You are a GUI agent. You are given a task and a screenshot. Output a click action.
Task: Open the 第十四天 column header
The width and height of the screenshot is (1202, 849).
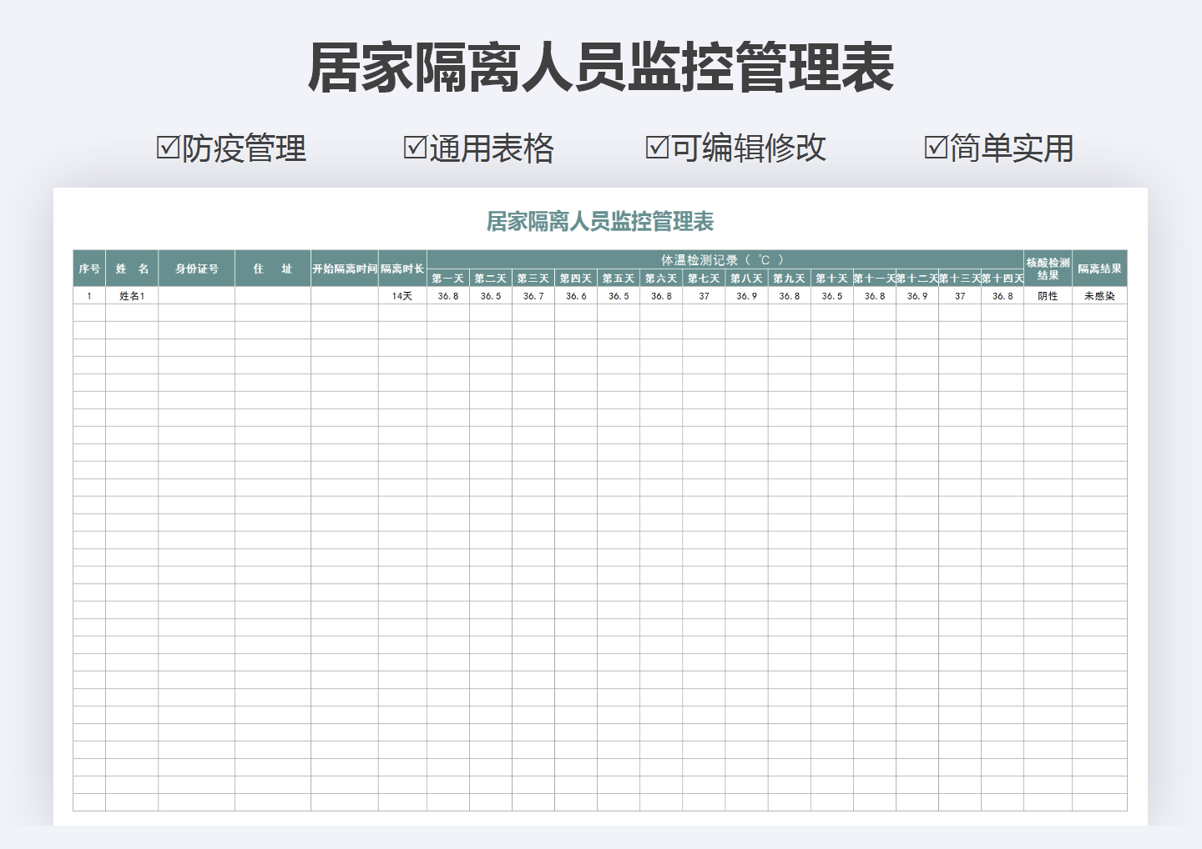[1003, 277]
